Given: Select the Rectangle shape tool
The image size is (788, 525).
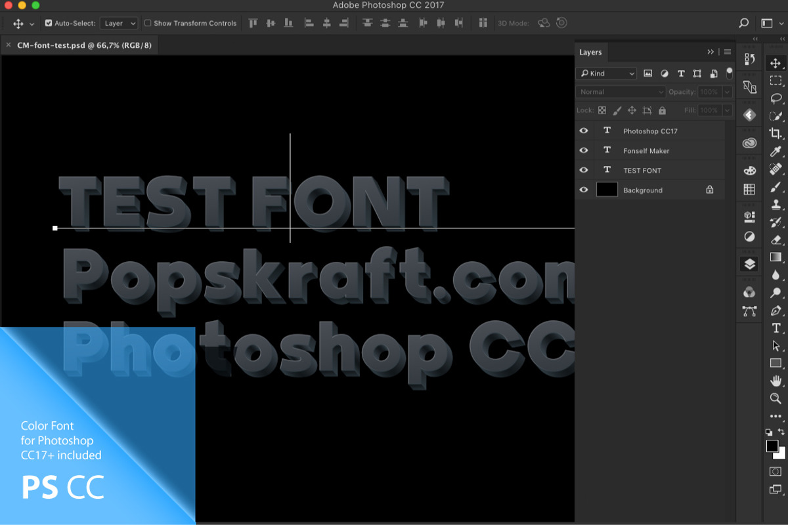Looking at the screenshot, I should tap(776, 363).
